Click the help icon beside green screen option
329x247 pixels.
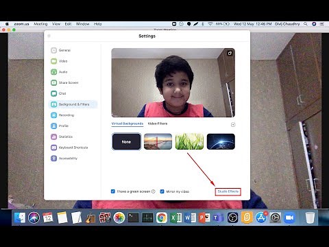[x=154, y=191]
